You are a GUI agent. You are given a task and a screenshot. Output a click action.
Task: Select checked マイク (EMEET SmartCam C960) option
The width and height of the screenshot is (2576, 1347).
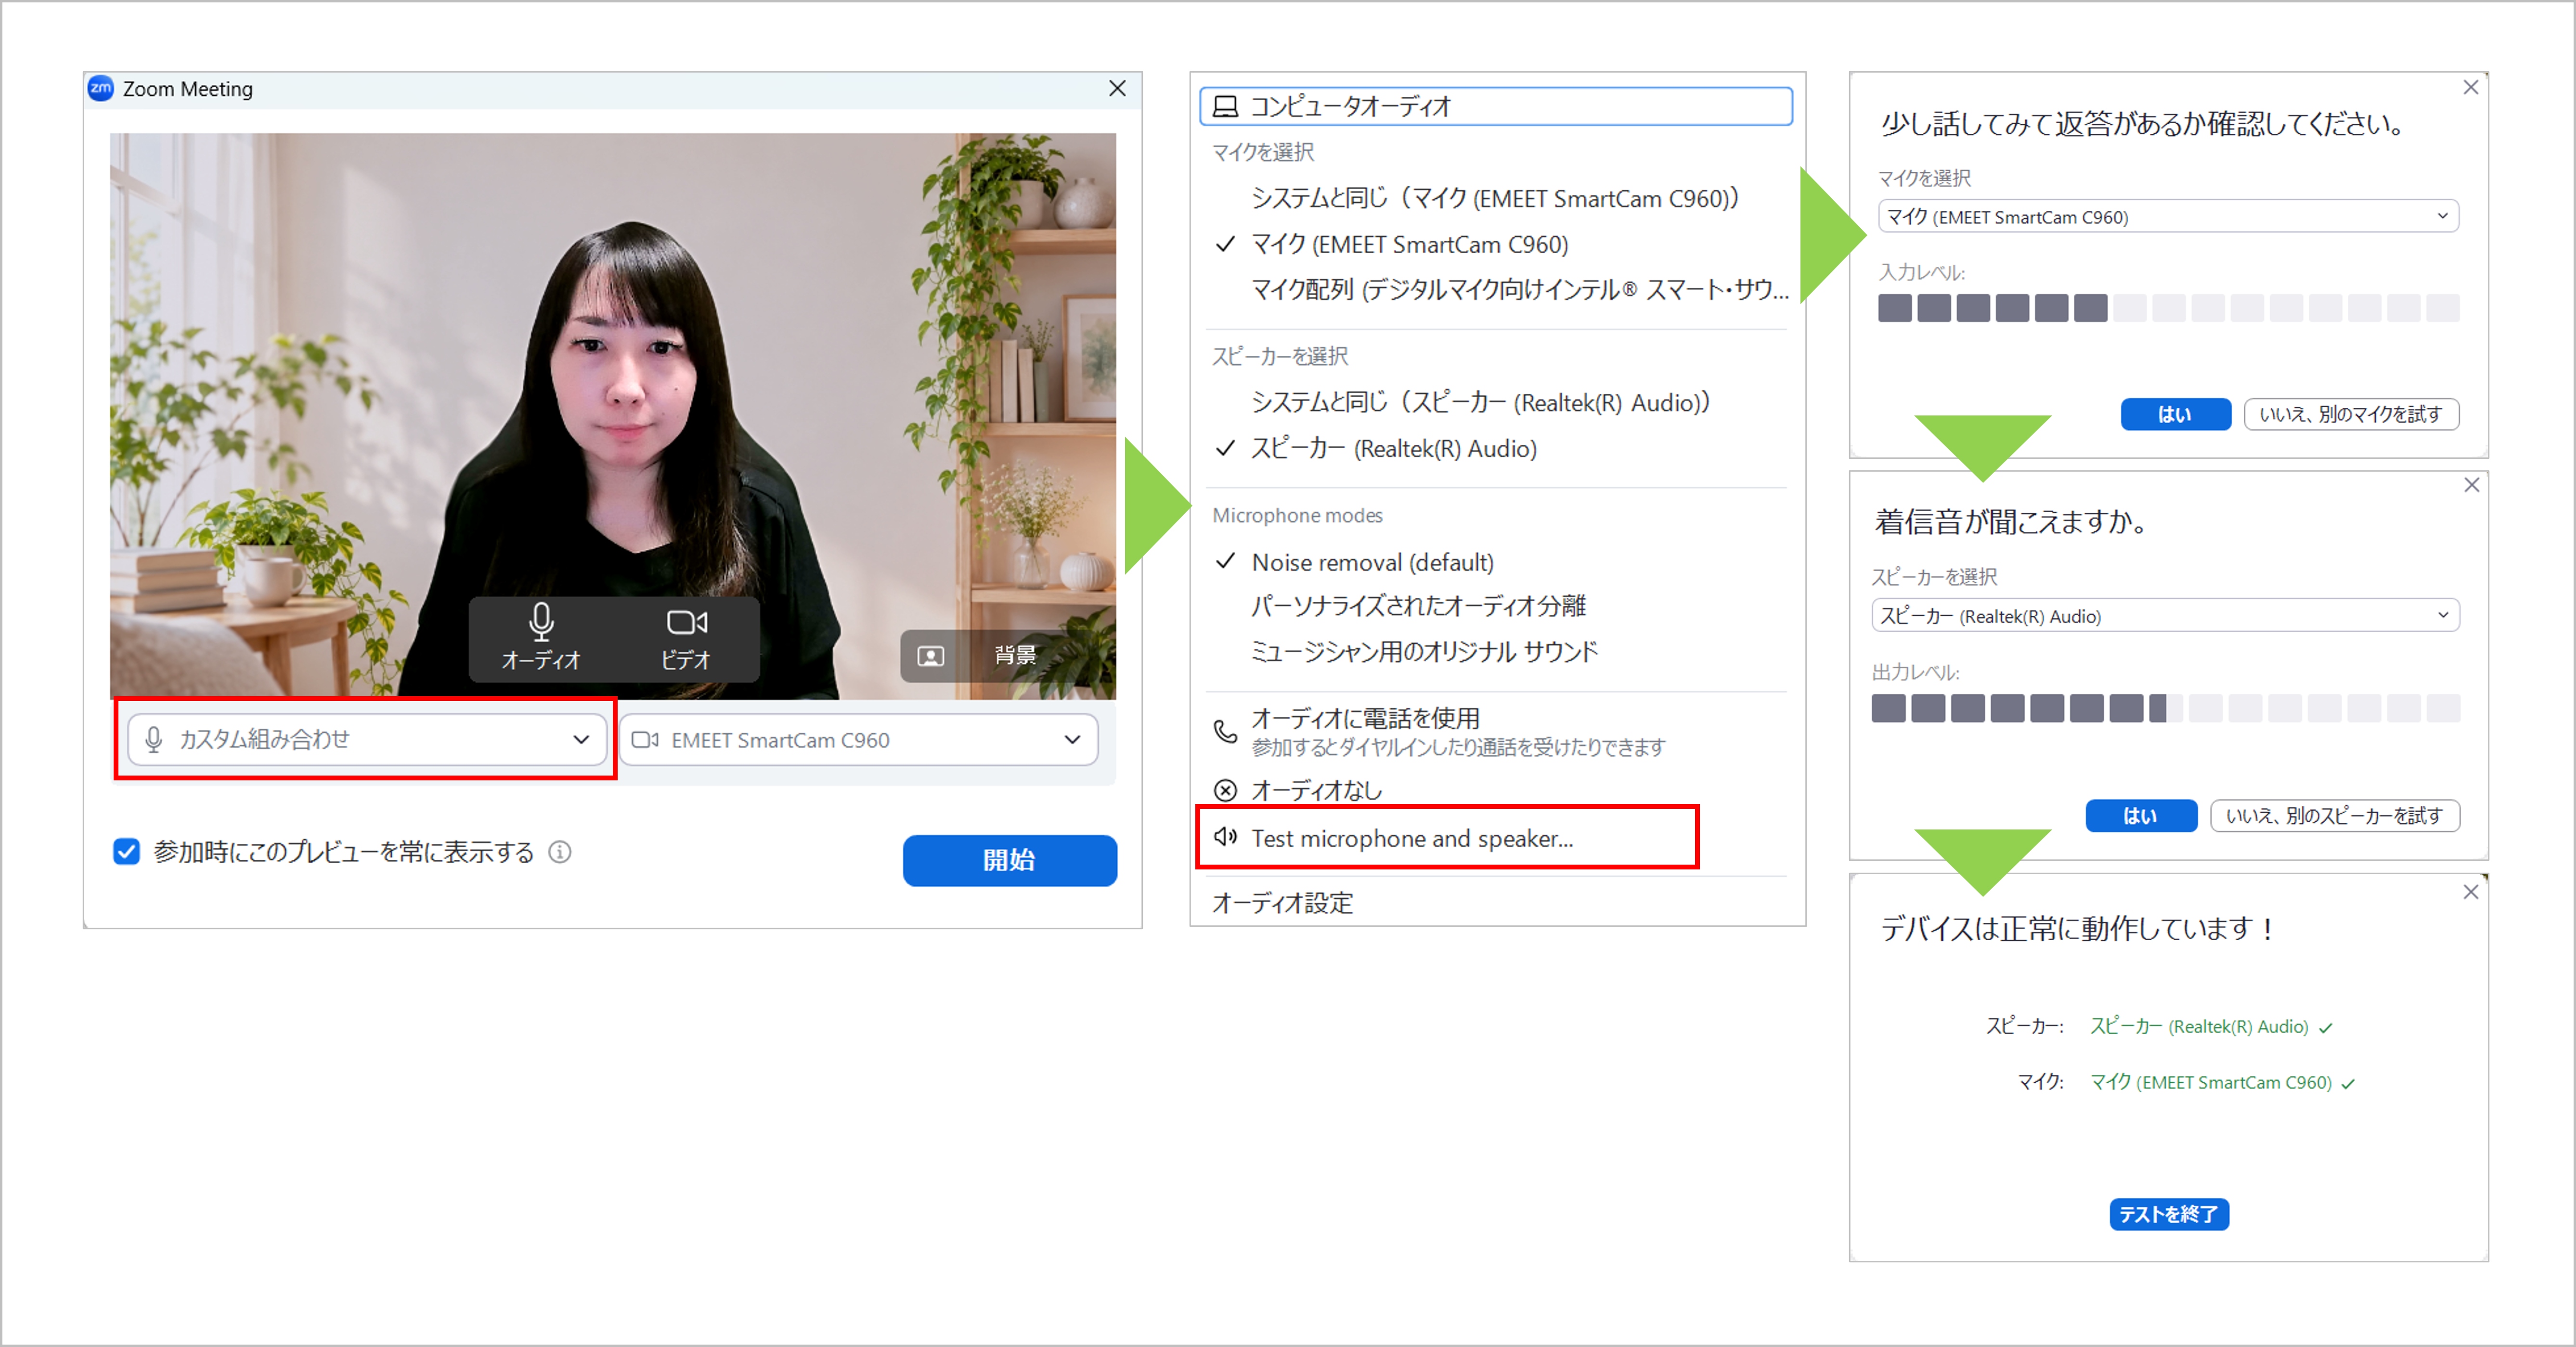[1409, 244]
